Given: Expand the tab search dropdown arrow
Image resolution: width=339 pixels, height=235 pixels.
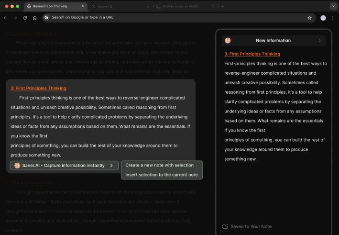Looking at the screenshot, I should click(333, 6).
